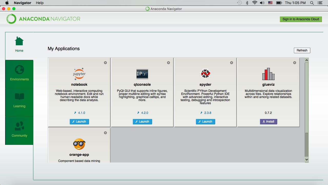Install the glueviz application
This screenshot has height=185, width=328.
click(269, 122)
